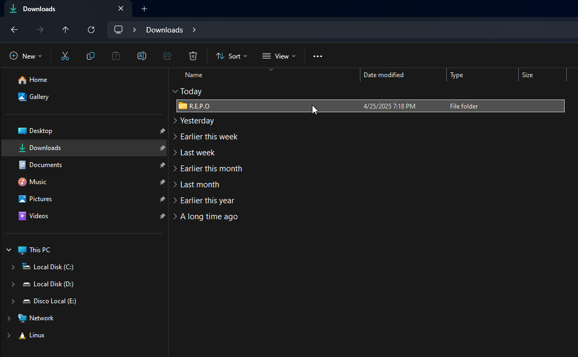578x357 pixels.
Task: Open Gallery from navigation pane
Action: click(x=39, y=97)
